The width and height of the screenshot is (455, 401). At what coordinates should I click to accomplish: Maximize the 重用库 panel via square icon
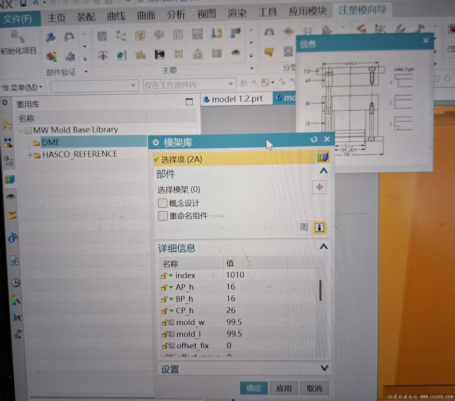(x=189, y=102)
